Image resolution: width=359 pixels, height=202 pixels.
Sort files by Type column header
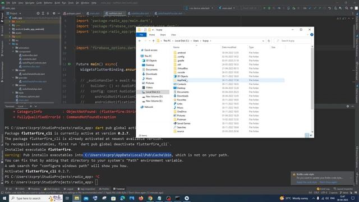coord(251,47)
